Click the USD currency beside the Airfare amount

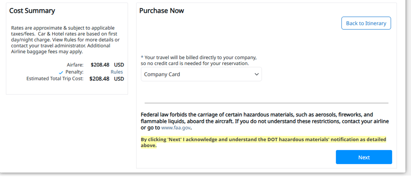click(119, 65)
